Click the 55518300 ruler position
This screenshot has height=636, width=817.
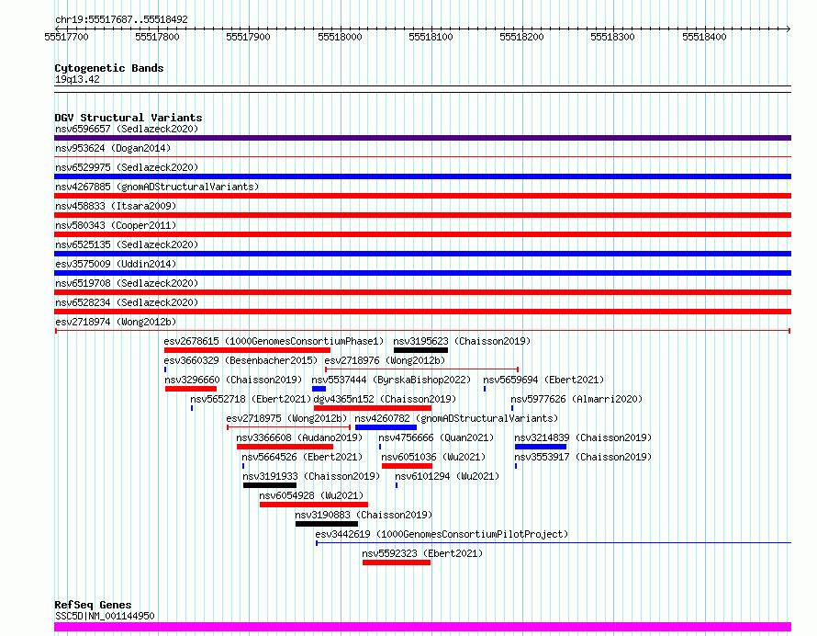point(613,37)
